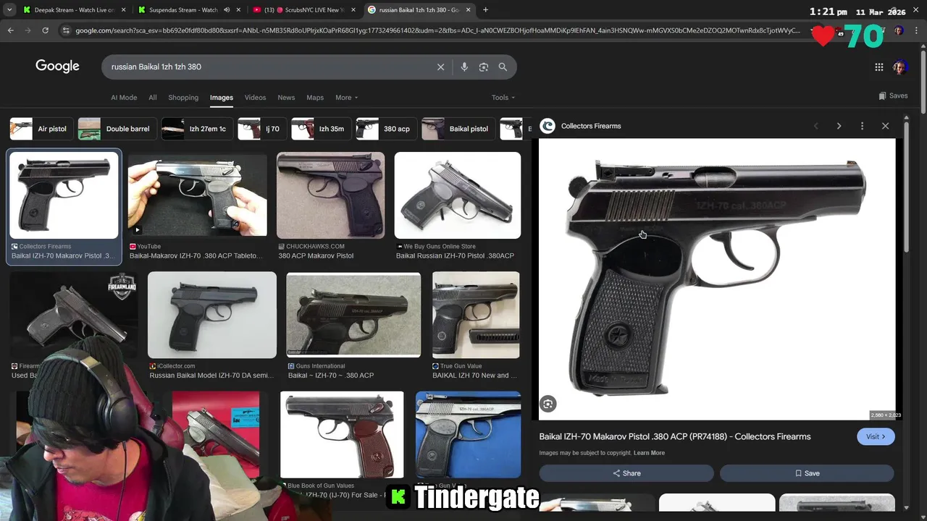Open Google account profile picture
Screen dimensions: 927x521
(x=899, y=67)
